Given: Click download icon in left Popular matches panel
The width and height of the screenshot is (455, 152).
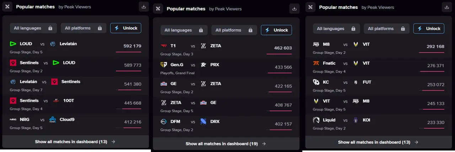Looking at the screenshot, I should [x=144, y=6].
